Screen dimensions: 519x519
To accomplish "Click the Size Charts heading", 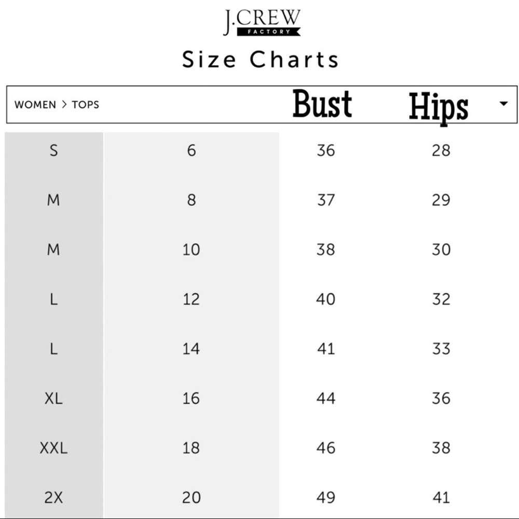I will (260, 60).
